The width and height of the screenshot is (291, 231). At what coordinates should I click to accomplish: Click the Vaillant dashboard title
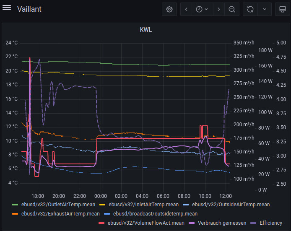coord(29,9)
